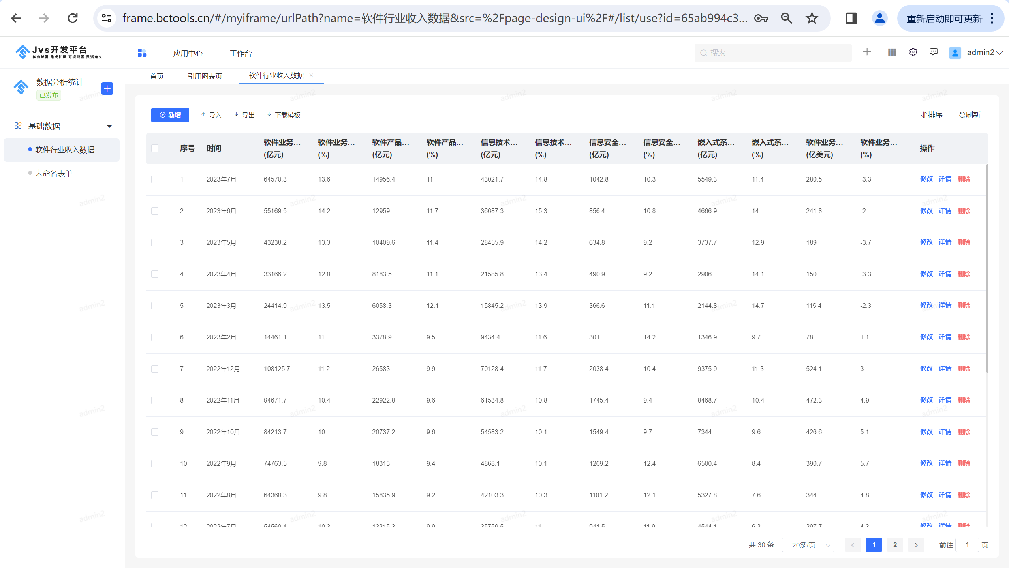Click 删除 link for 2023年6月 row
Screen dimensions: 1009x568
[x=964, y=211]
